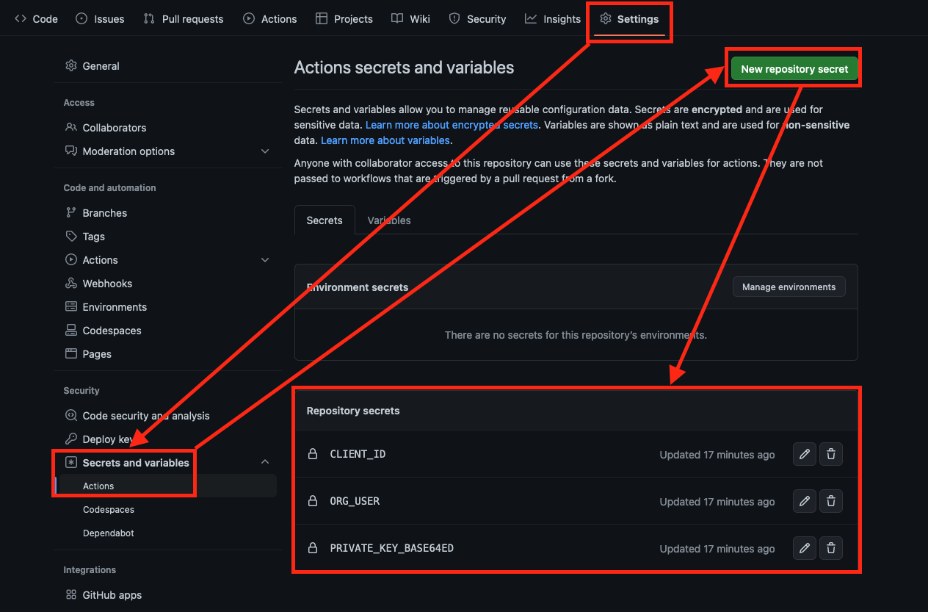Image resolution: width=928 pixels, height=612 pixels.
Task: View the Insights tab
Action: coord(553,19)
